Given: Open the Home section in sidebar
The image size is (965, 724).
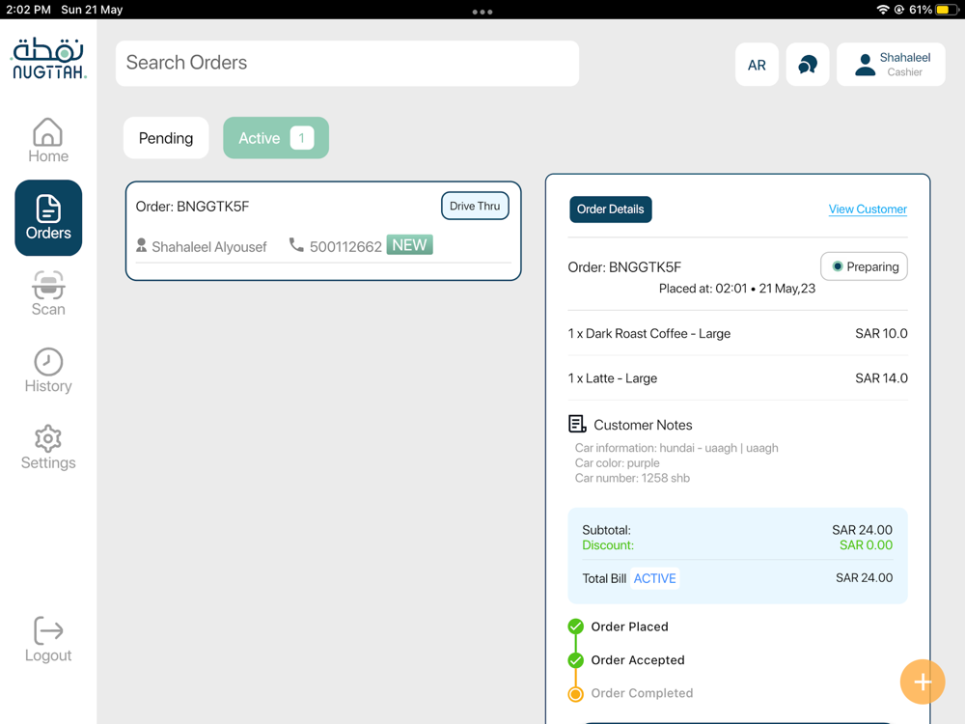Looking at the screenshot, I should (x=48, y=140).
